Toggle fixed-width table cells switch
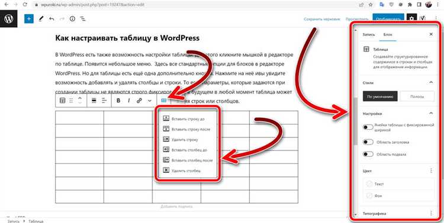Screen dimensions: 444x223 pos(368,127)
